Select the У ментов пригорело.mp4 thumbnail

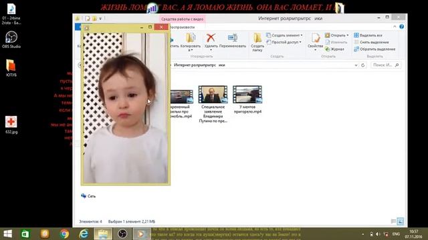tap(247, 95)
